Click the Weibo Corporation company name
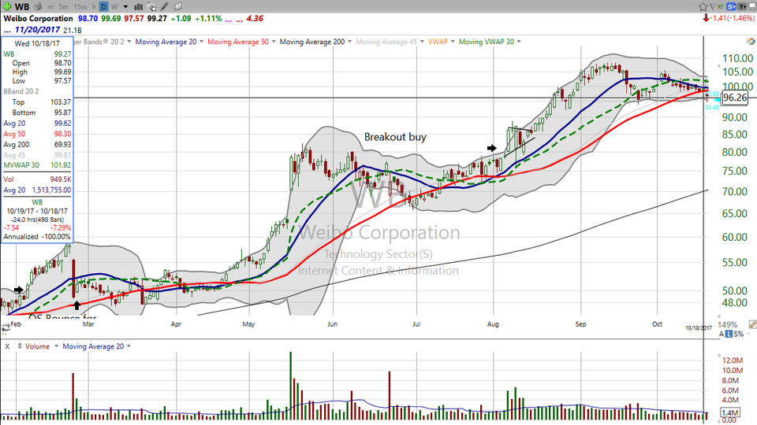This screenshot has width=757, height=425. (x=38, y=18)
